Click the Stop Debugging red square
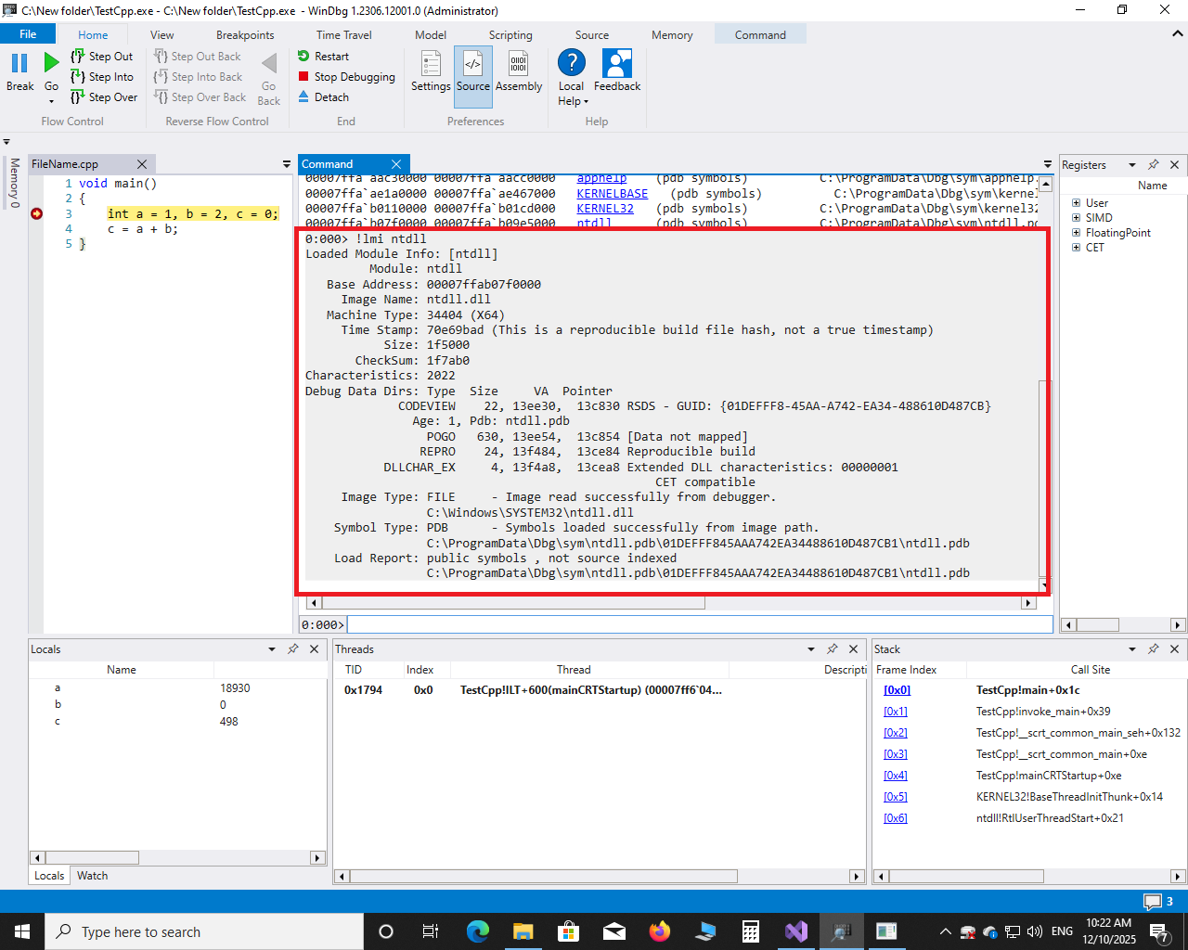Image resolution: width=1188 pixels, height=950 pixels. pos(303,77)
